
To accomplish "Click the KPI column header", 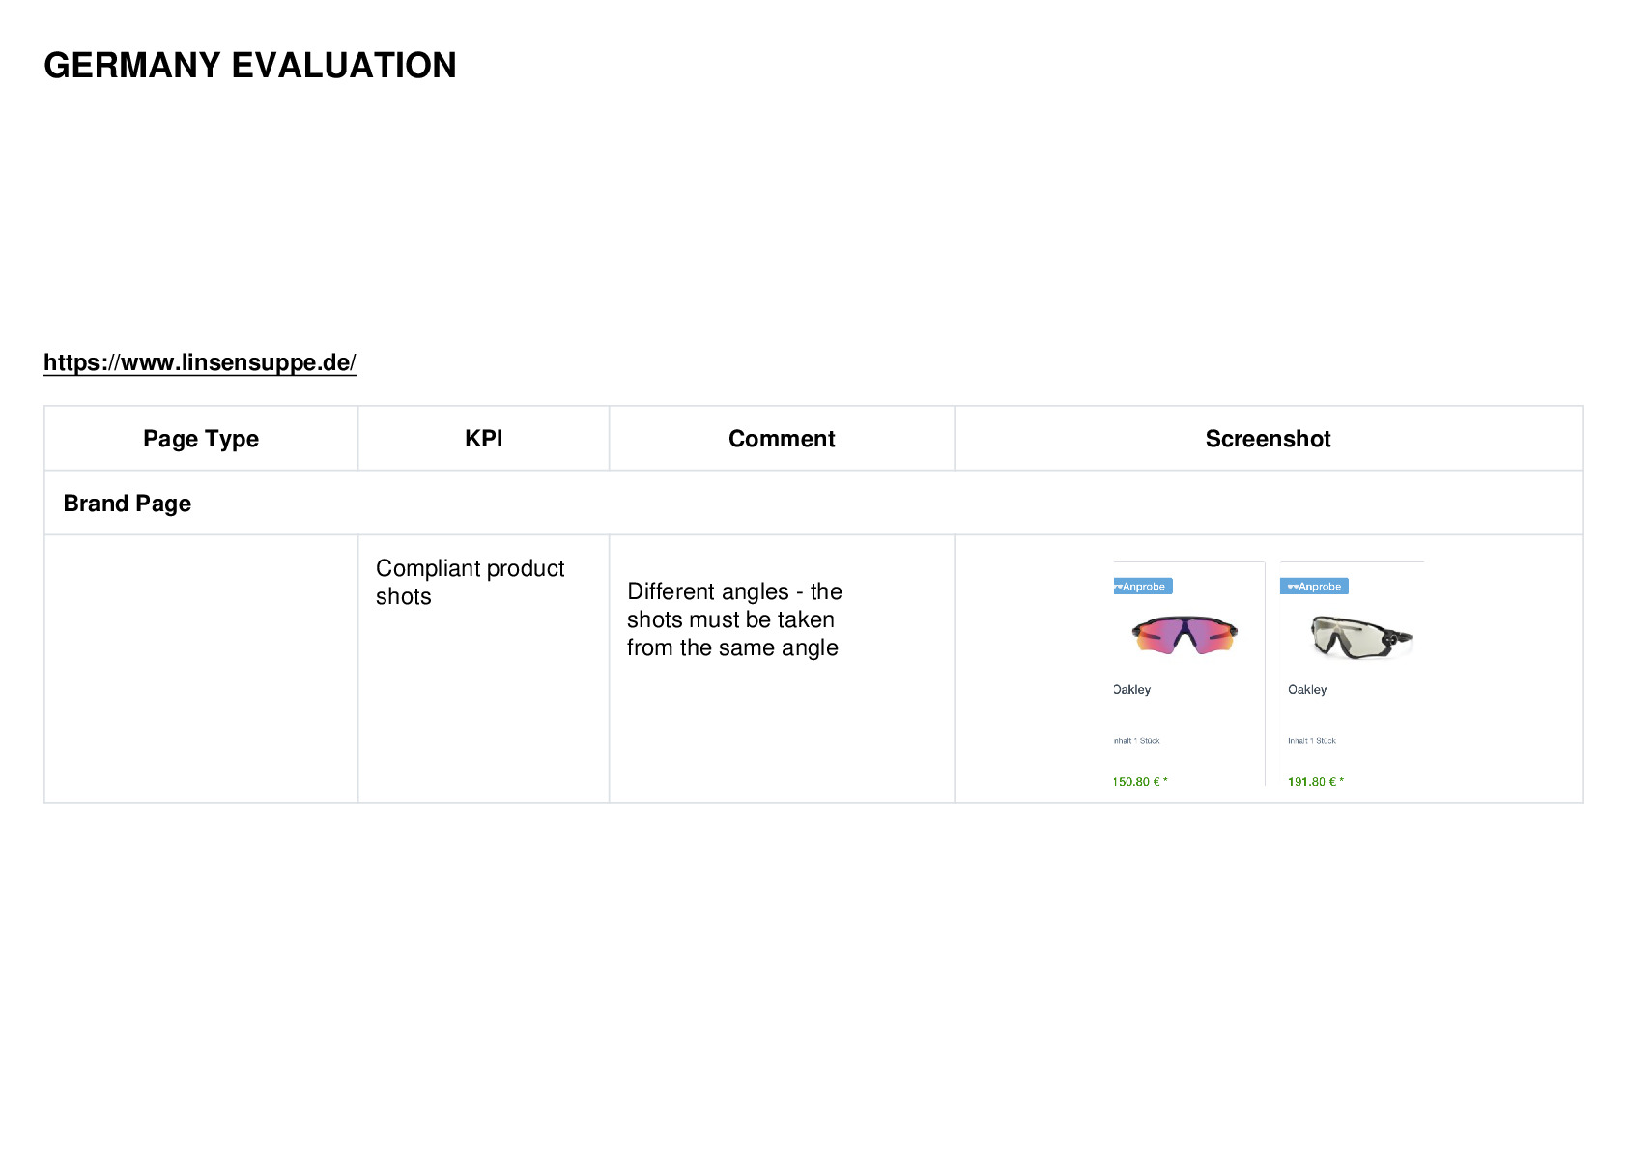I will pos(483,439).
